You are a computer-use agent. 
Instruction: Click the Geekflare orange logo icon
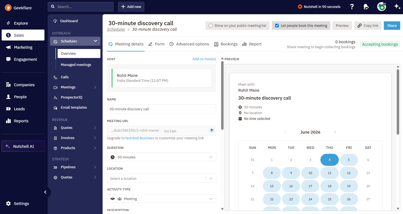coord(8,8)
